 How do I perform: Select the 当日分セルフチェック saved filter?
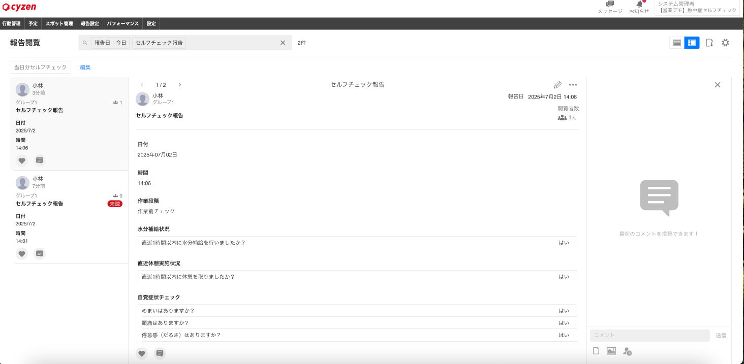tap(41, 67)
